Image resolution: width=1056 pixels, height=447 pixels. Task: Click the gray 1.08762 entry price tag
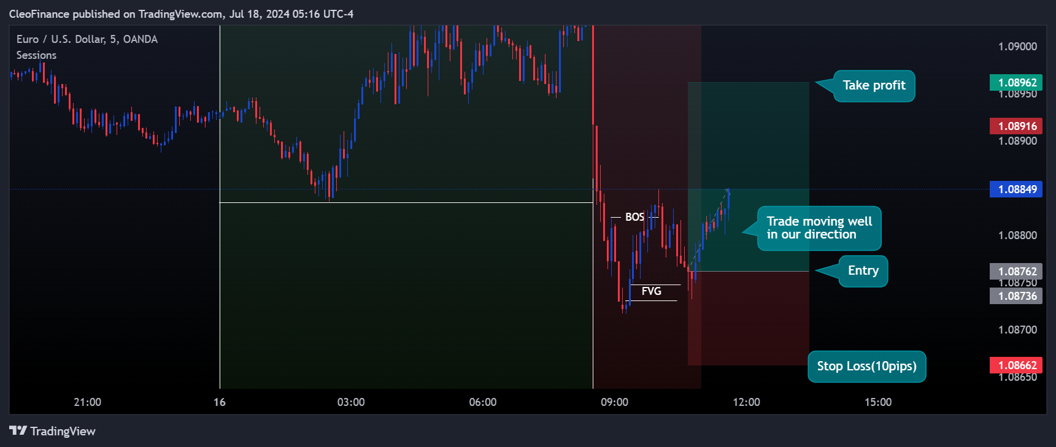tap(1016, 272)
